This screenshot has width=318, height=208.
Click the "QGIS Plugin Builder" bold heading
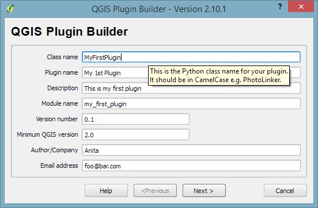69,32
